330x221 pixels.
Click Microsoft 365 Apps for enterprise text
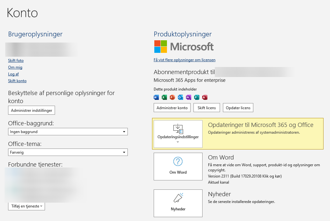point(189,80)
